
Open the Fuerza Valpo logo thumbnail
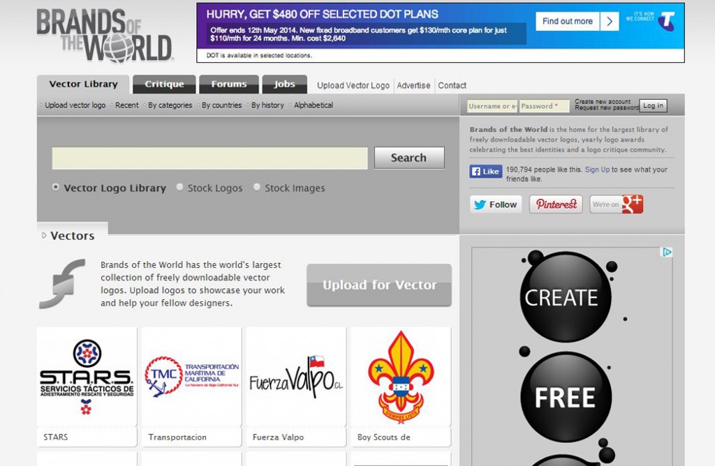tap(296, 376)
